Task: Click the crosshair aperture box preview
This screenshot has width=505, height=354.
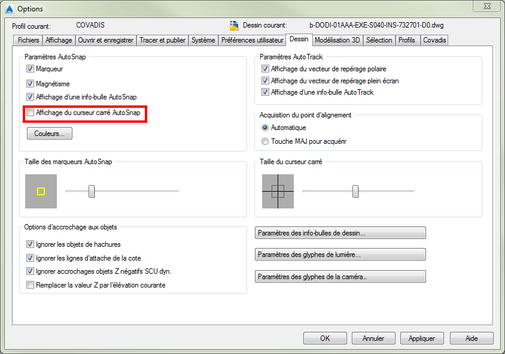Action: pos(278,191)
